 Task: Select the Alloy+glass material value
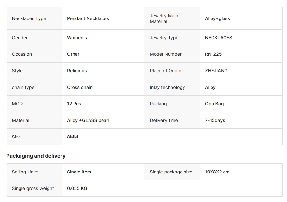tap(217, 18)
